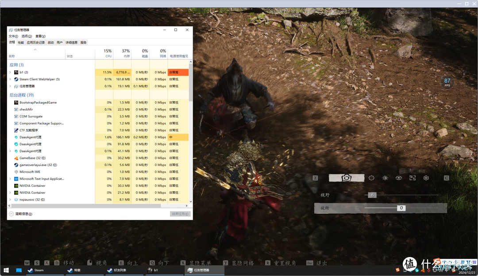
Task: Expand the nxpauxsvc (32 位) row
Action: 10,200
